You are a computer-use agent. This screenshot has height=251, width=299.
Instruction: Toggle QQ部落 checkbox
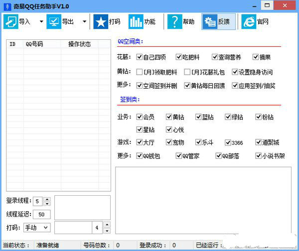click(x=219, y=156)
